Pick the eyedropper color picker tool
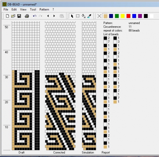The width and height of the screenshot is (159, 157). click(x=89, y=16)
